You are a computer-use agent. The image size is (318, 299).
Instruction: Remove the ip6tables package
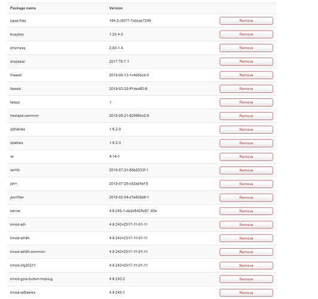pyautogui.click(x=246, y=129)
